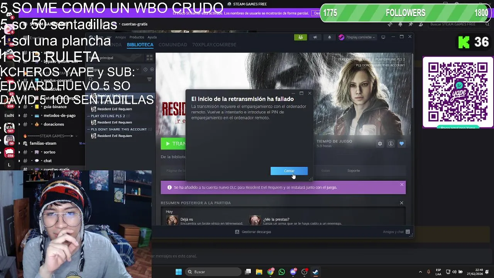Open the Steam friends icon in title bar
The image size is (494, 278).
[300, 37]
